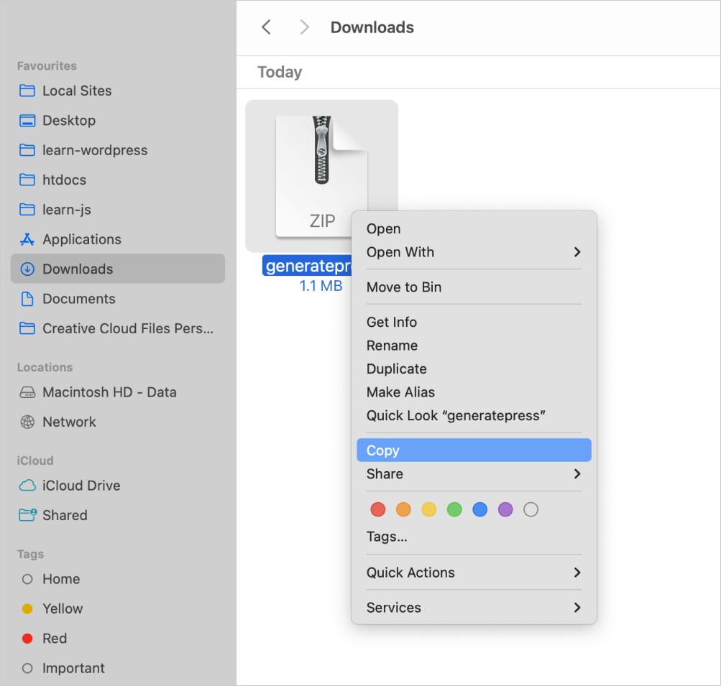Go back with the left chevron

(266, 27)
